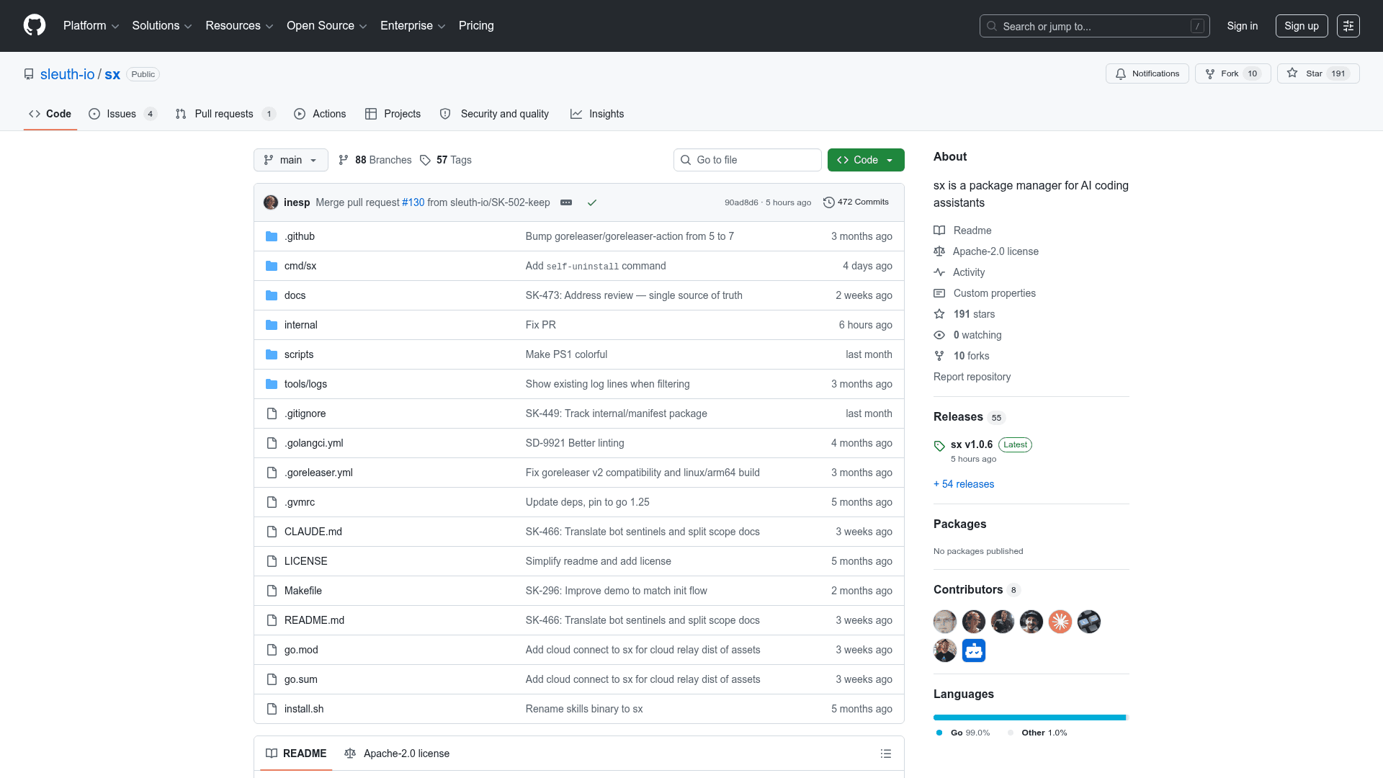This screenshot has height=778, width=1383.
Task: Click the gray Other language dot
Action: pyautogui.click(x=1011, y=733)
